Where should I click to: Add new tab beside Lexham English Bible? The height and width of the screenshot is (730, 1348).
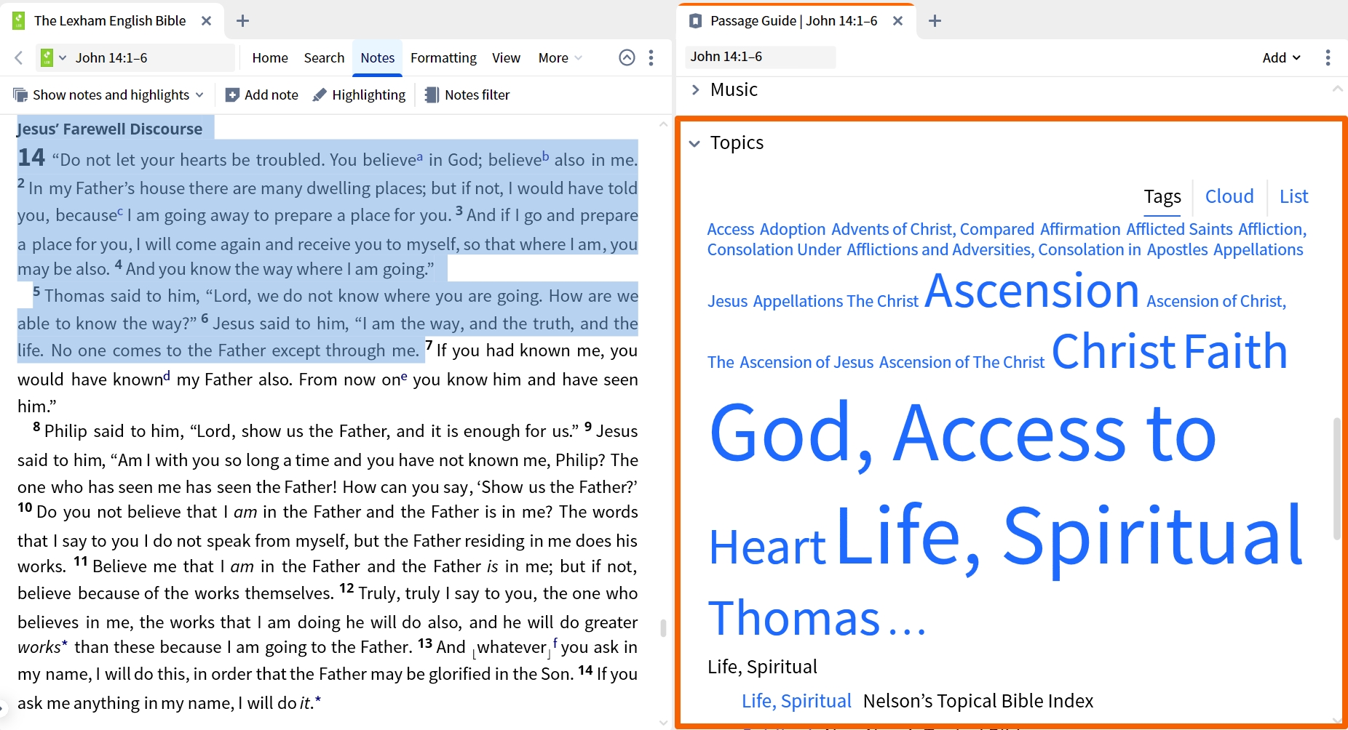click(x=243, y=21)
